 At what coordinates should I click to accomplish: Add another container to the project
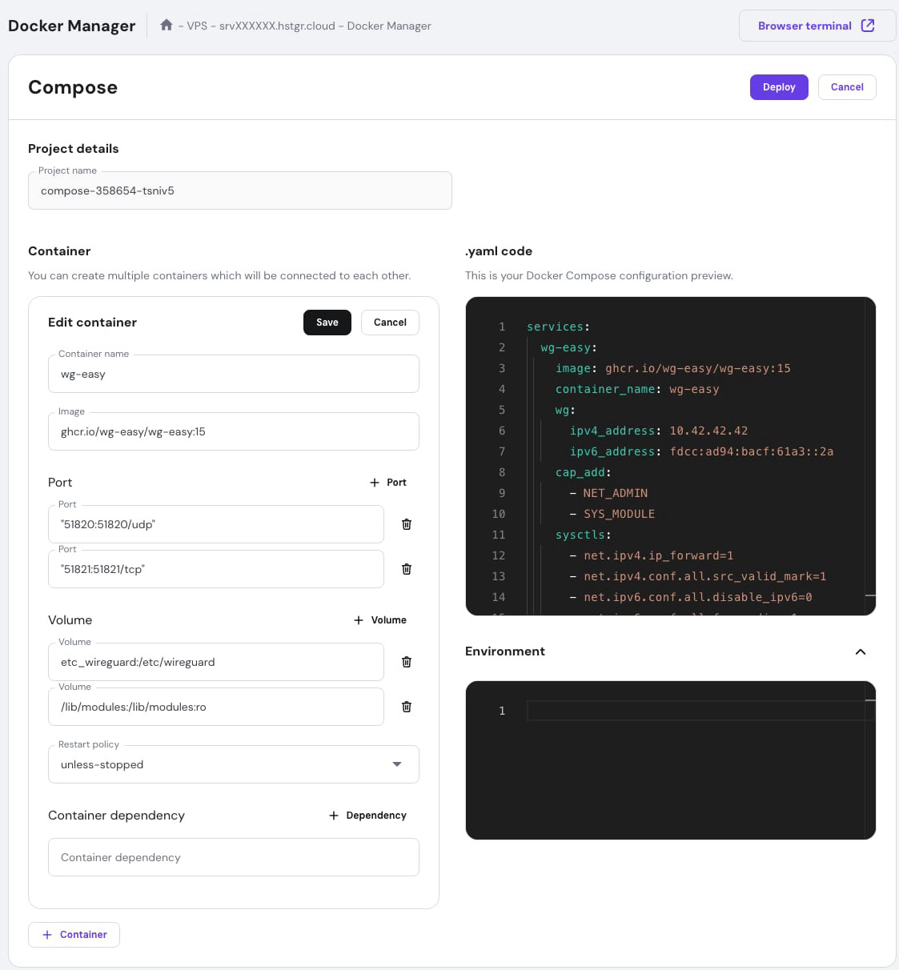tap(74, 935)
